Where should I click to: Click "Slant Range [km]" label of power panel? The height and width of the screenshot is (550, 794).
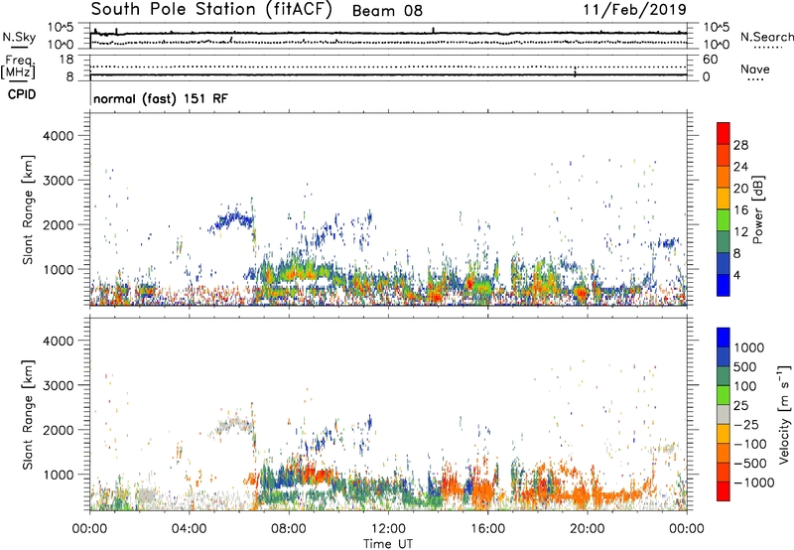click(28, 209)
